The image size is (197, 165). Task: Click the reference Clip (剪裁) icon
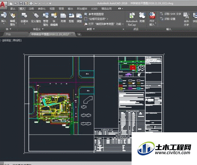coord(71,16)
